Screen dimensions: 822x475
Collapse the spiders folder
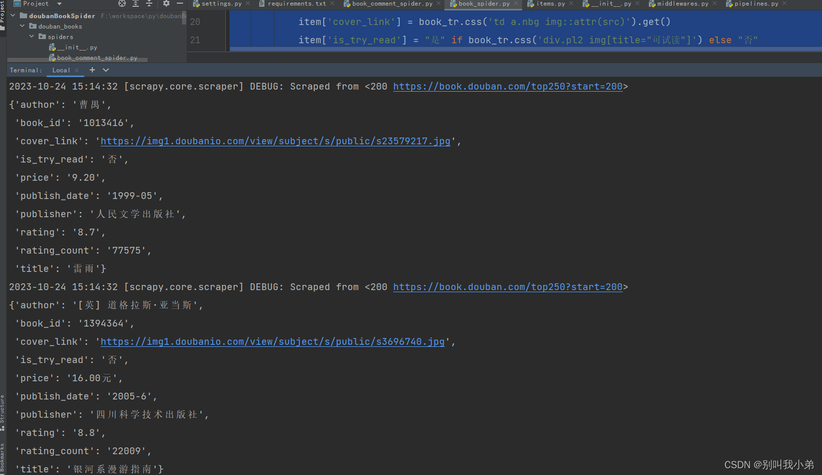pos(32,36)
